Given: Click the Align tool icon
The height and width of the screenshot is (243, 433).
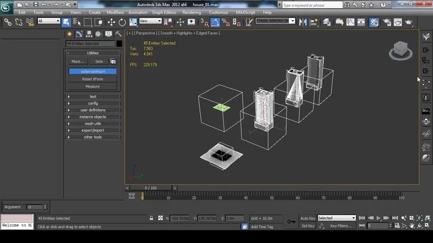Looking at the screenshot, I should pos(314,22).
